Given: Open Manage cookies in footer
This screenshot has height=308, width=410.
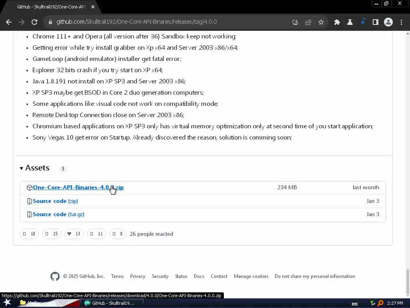Looking at the screenshot, I should point(251,276).
